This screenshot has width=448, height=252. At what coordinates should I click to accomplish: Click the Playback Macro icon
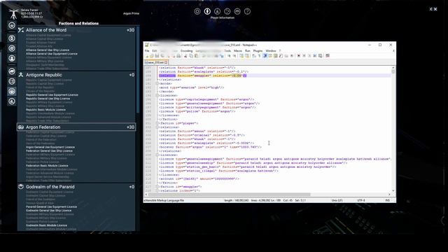309,56
